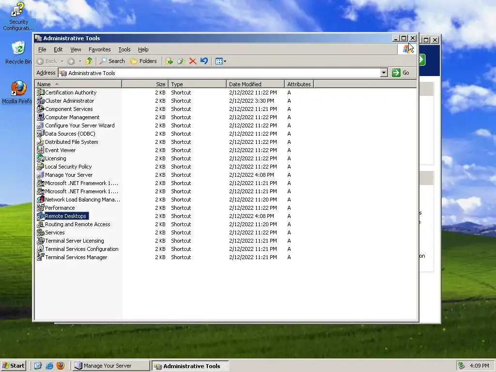This screenshot has width=496, height=372.
Task: Open the Recycle Bin desktop icon
Action: pos(18,53)
